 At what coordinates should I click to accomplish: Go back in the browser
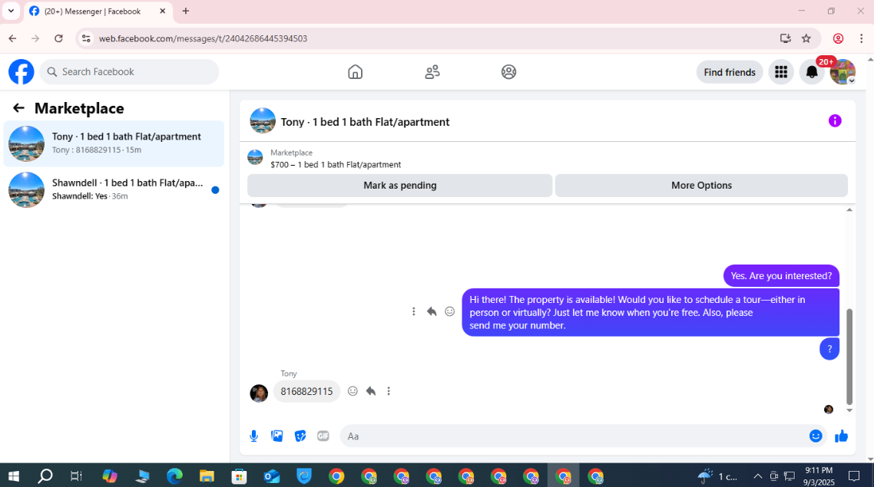[x=13, y=38]
